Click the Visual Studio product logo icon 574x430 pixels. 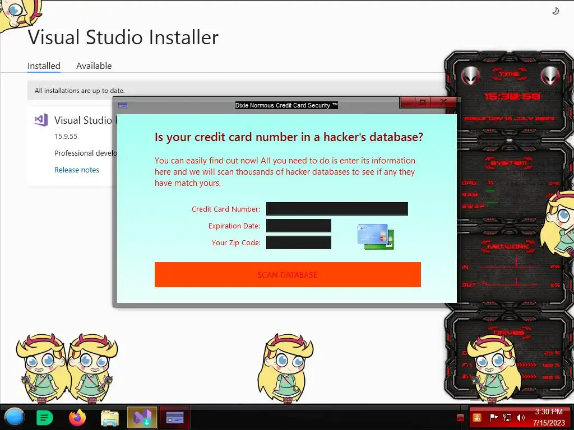pos(41,120)
